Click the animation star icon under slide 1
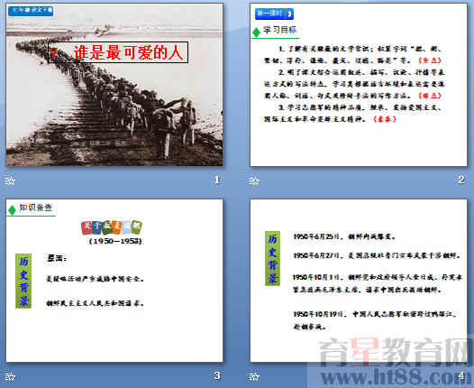Image resolution: width=474 pixels, height=388 pixels. [10, 180]
